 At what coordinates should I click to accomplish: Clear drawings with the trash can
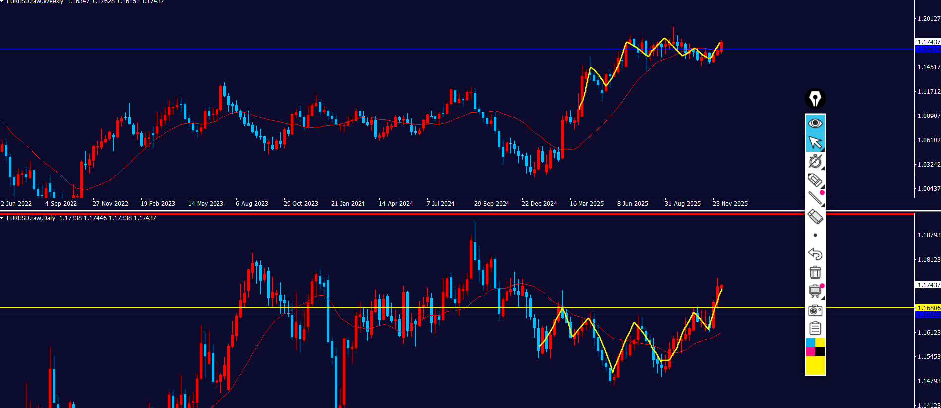click(815, 272)
